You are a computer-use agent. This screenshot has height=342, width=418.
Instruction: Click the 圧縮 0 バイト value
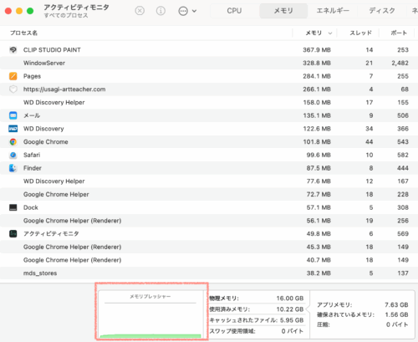pos(397,324)
